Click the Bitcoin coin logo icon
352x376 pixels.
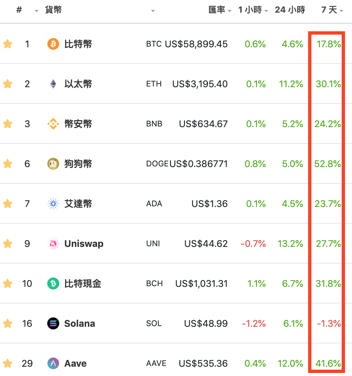tap(53, 44)
